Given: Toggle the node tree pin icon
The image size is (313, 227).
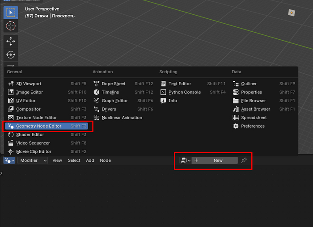Looking at the screenshot, I should point(244,160).
